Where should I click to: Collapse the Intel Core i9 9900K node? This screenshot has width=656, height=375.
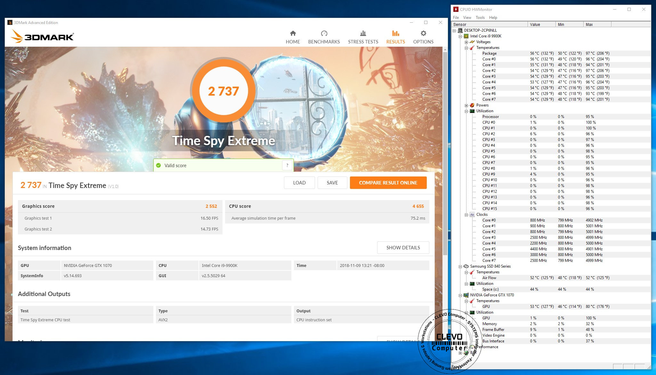coord(460,36)
